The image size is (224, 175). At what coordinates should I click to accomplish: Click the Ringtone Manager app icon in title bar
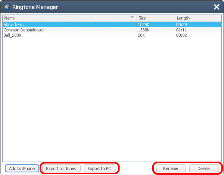[7, 7]
